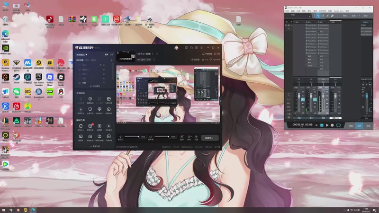Viewport: 379px width, 213px height.
Task: Mute mixer channel 4 in Studio One
Action: [x=339, y=92]
